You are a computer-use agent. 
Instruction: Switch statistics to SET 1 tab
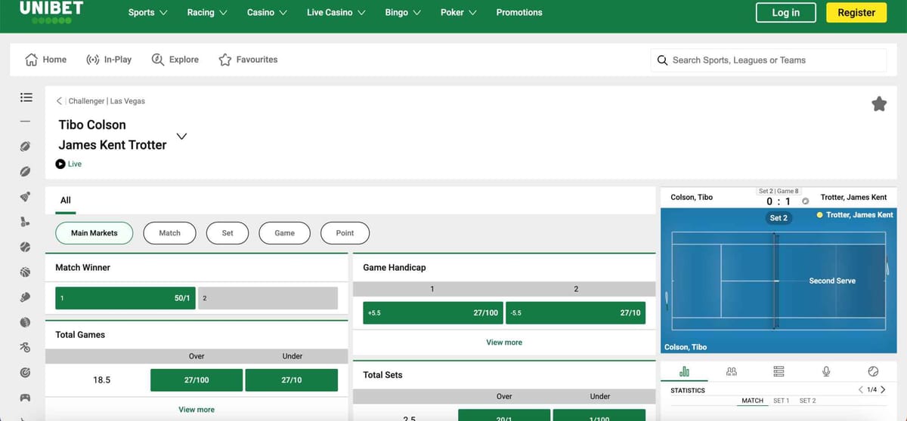coord(781,401)
